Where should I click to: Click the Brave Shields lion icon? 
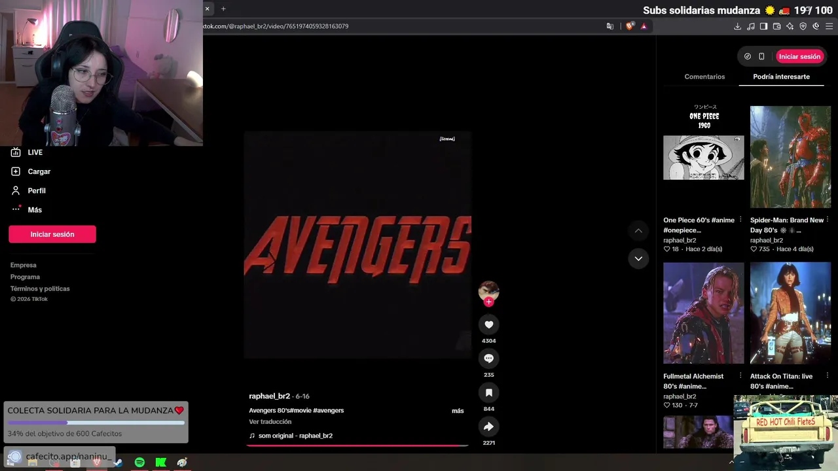(630, 26)
